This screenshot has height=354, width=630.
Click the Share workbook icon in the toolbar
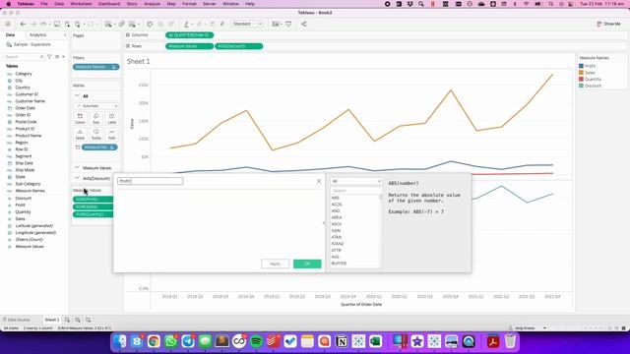tap(304, 24)
